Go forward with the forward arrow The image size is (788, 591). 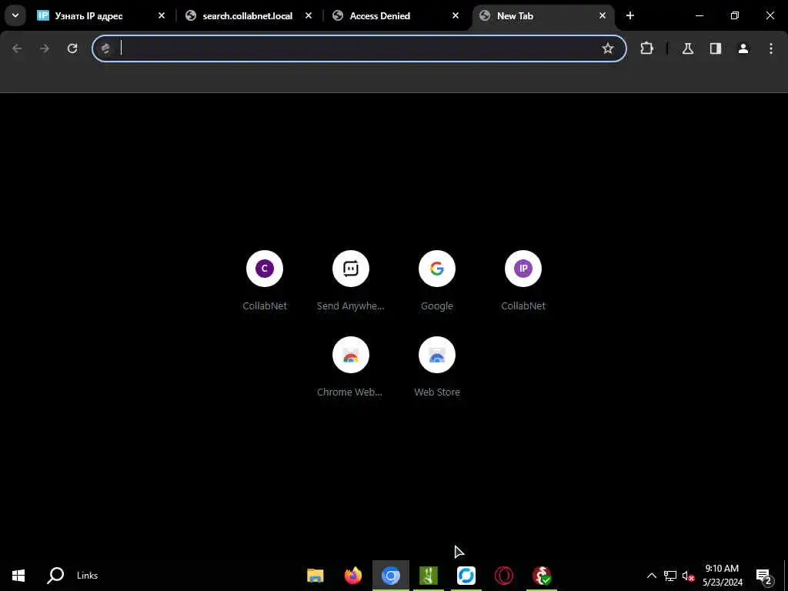coord(45,48)
